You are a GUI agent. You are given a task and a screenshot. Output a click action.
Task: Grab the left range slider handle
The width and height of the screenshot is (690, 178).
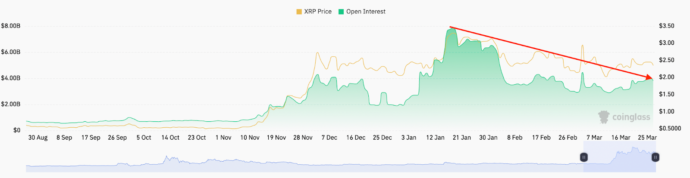point(583,157)
